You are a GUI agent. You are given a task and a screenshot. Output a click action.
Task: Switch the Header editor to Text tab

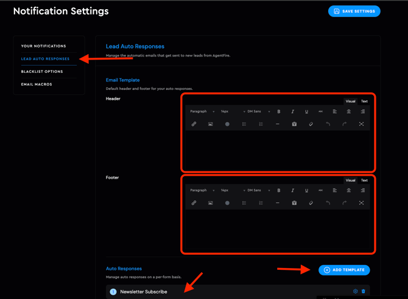364,101
